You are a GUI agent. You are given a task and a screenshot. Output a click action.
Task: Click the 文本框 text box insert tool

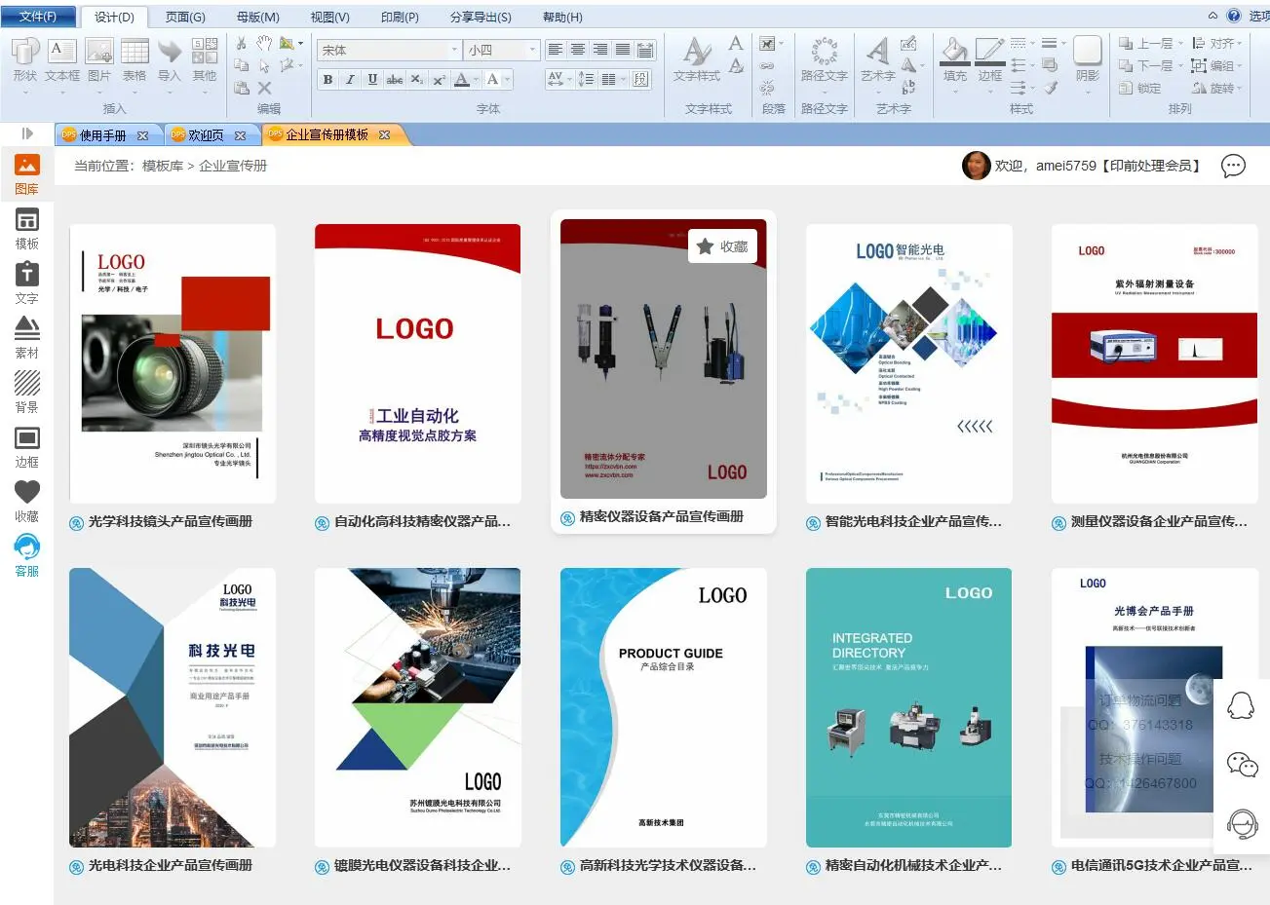(62, 59)
